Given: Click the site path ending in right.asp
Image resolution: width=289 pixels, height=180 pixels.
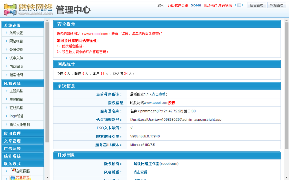Looking at the screenshot, I should 176,120.
